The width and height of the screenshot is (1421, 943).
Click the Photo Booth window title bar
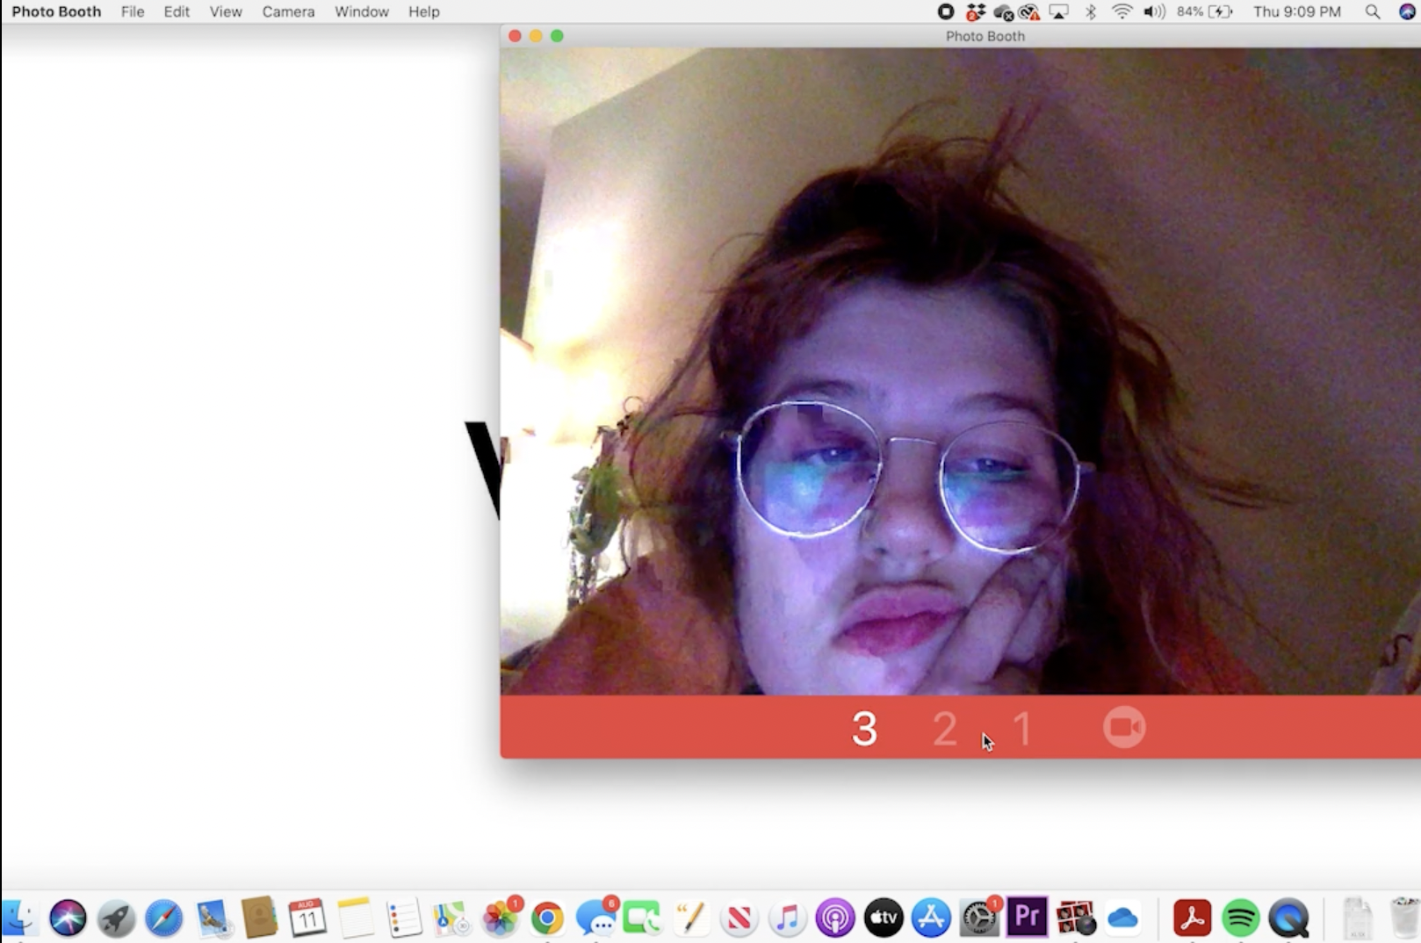(x=961, y=36)
